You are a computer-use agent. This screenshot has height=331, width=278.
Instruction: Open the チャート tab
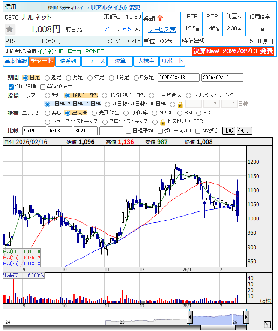pos(42,61)
